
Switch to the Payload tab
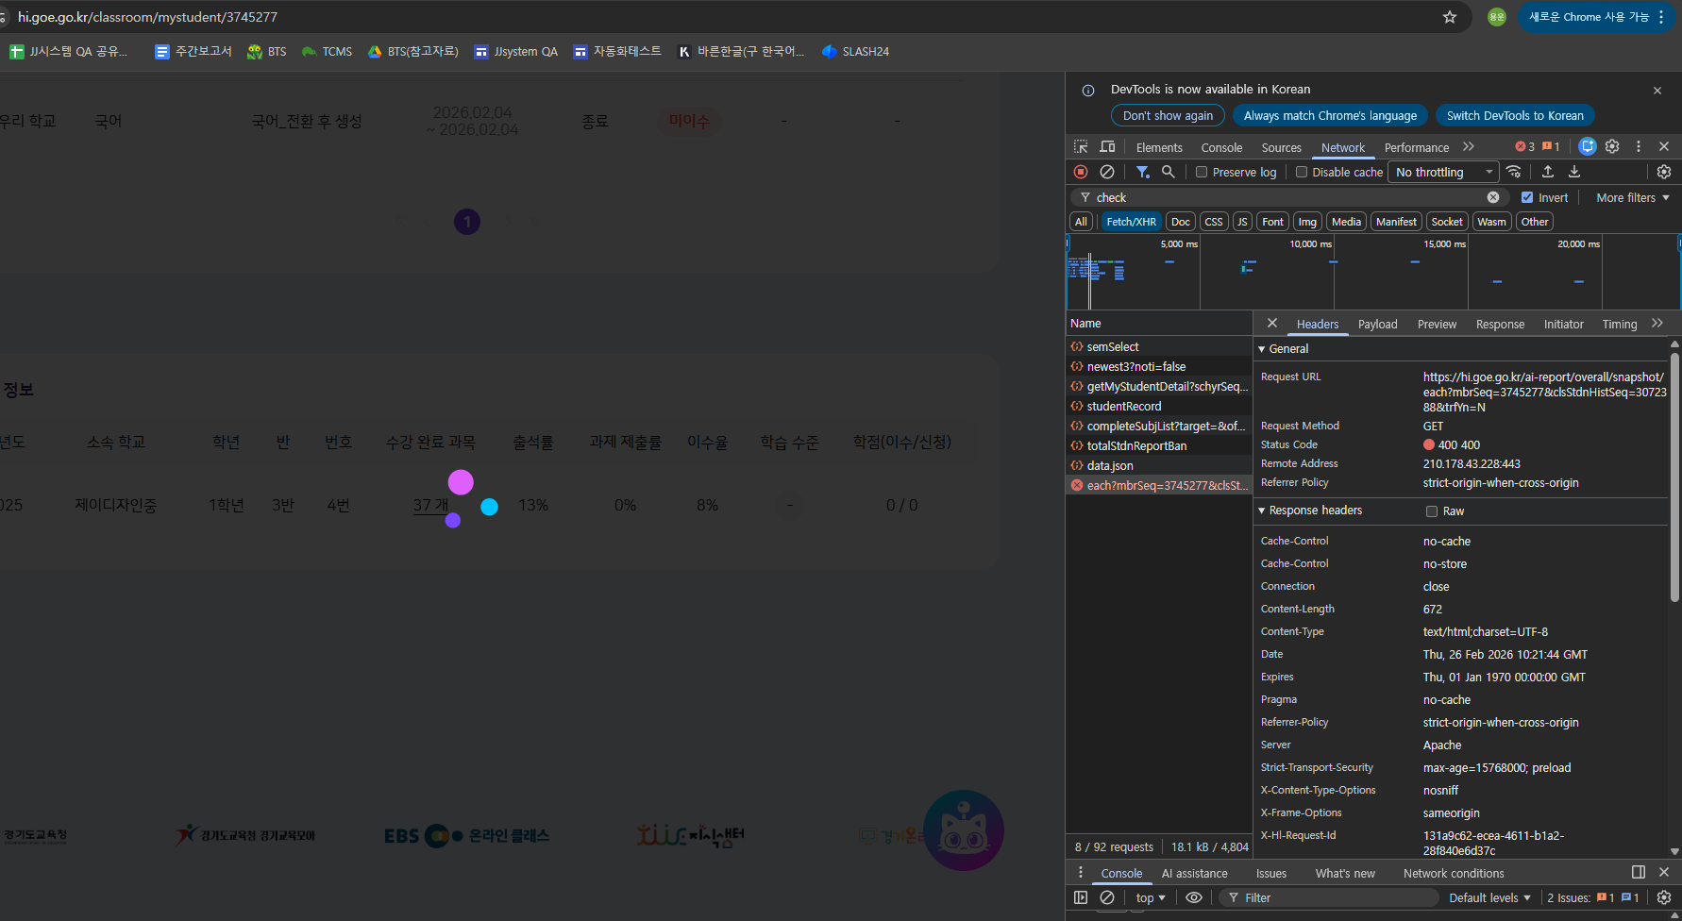(1377, 324)
